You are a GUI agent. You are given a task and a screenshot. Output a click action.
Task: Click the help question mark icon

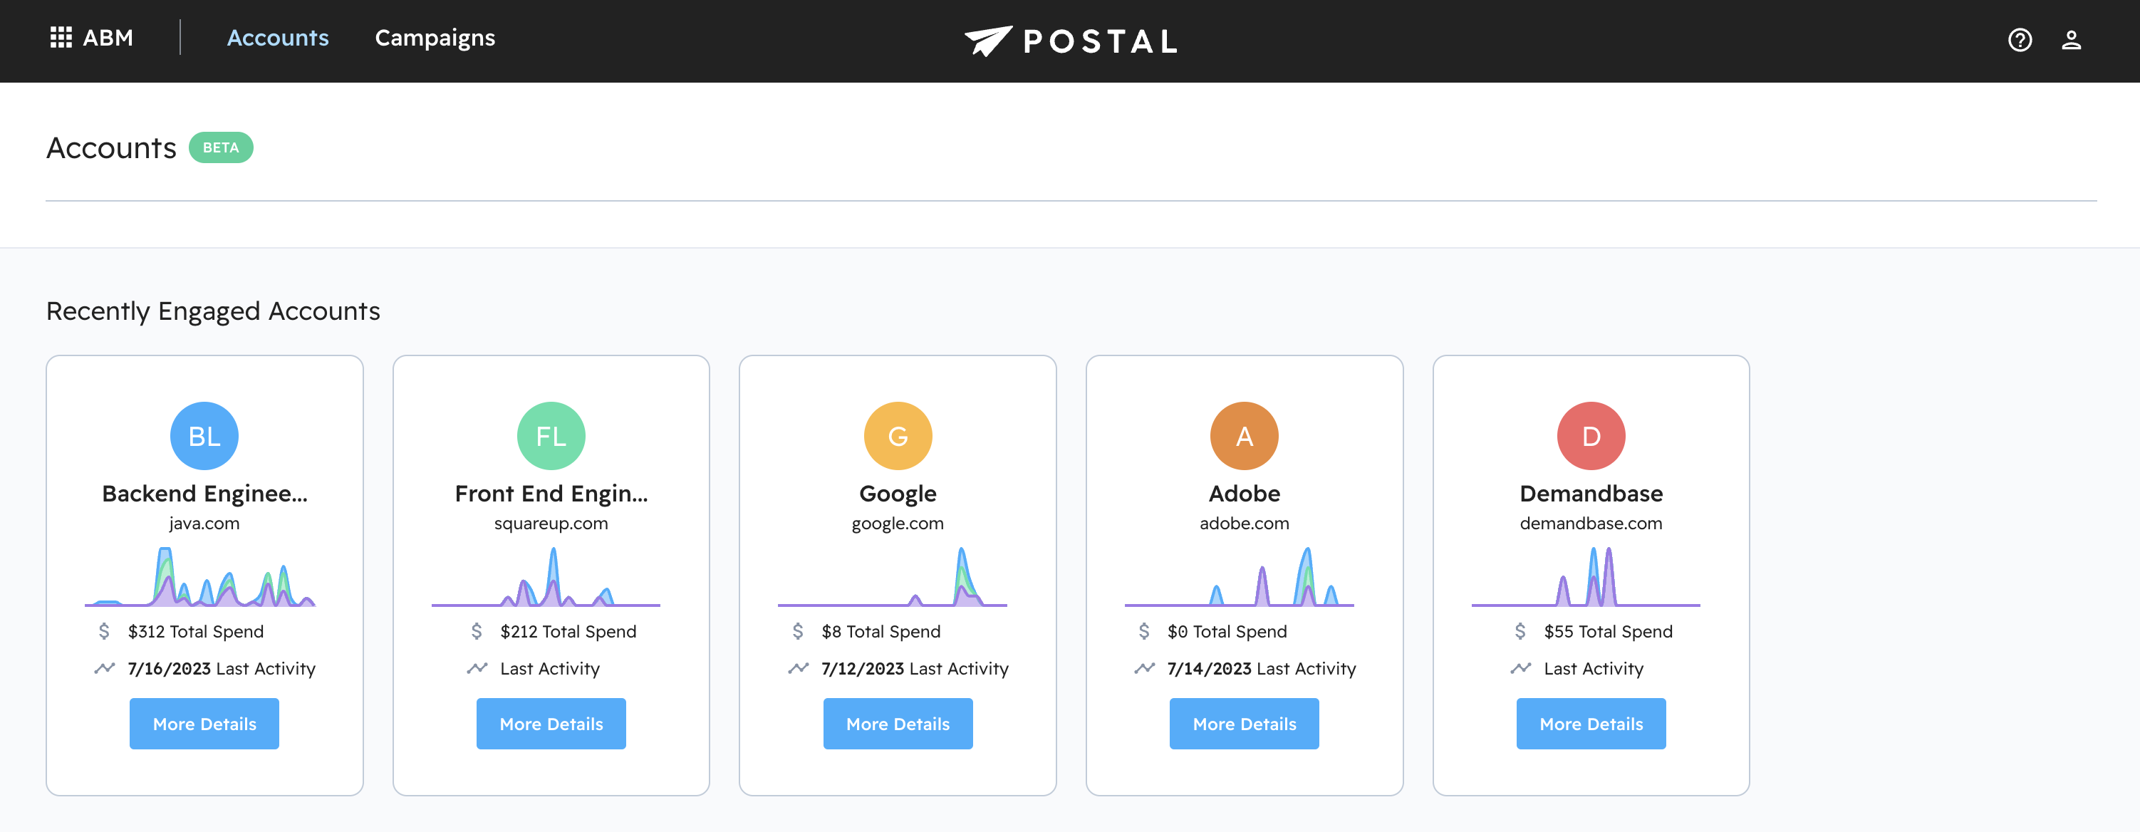pyautogui.click(x=2019, y=40)
